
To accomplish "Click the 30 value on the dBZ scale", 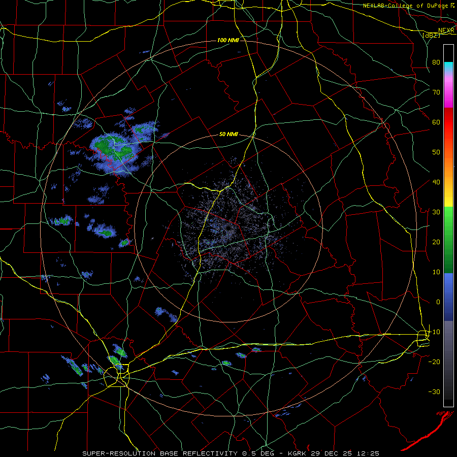I will (x=436, y=212).
